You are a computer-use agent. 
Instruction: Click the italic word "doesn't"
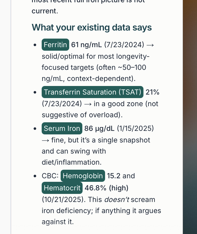[117, 199]
